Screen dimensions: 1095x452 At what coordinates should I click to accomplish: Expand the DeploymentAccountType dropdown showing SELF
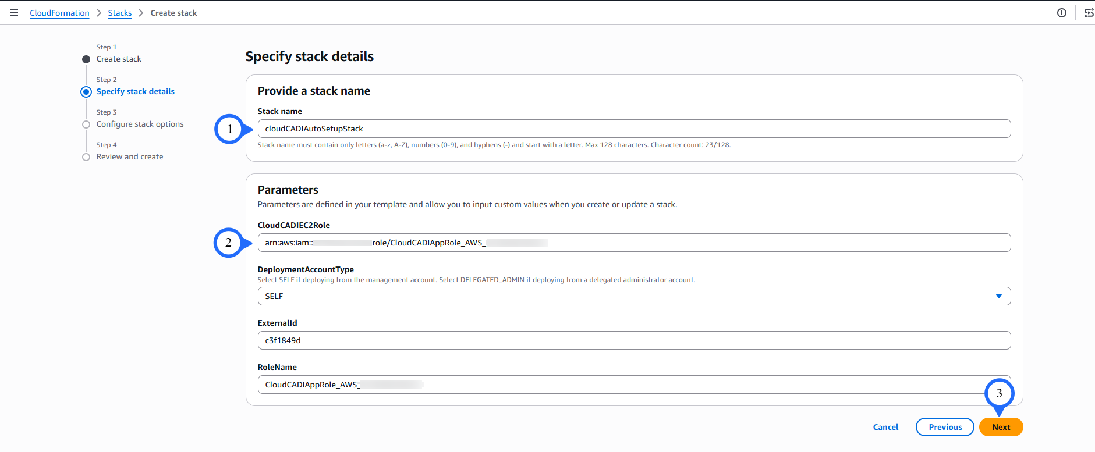[634, 296]
